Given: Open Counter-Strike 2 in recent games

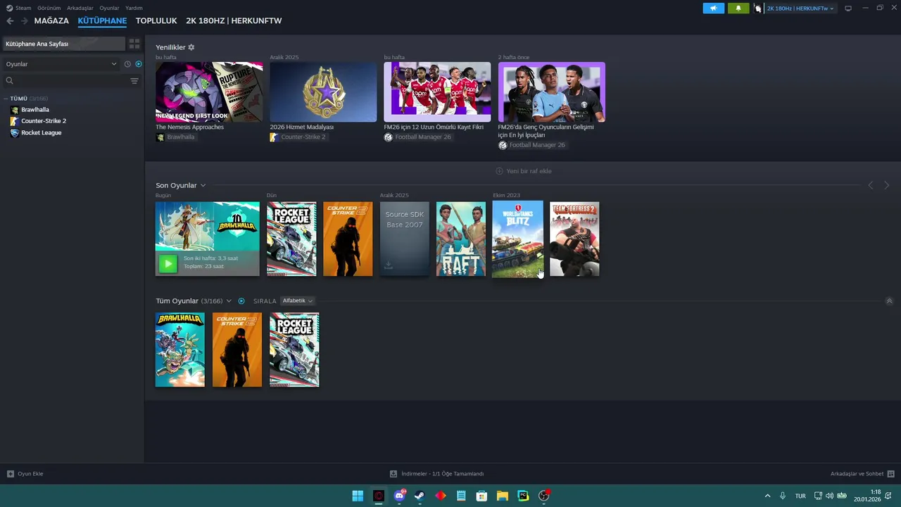Looking at the screenshot, I should (348, 239).
